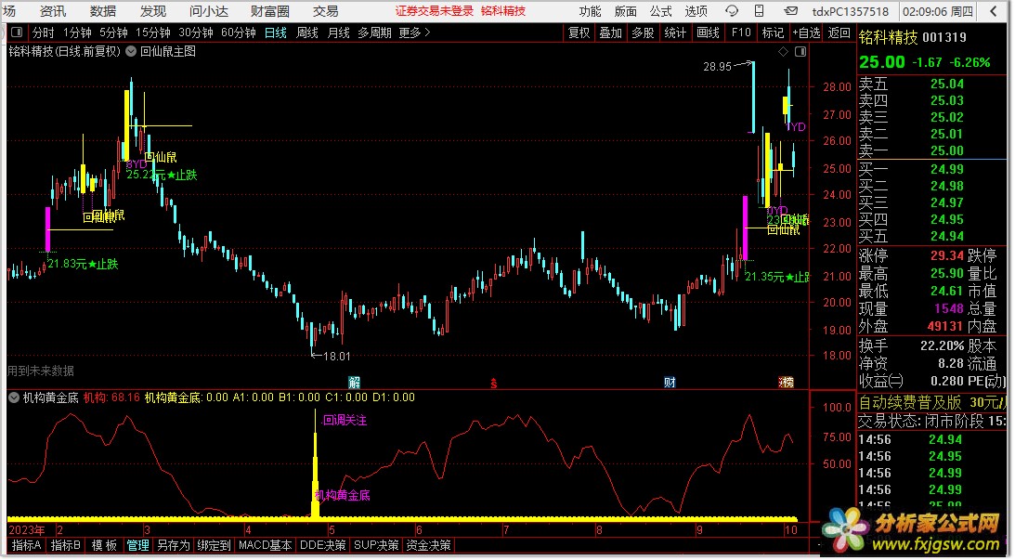The width and height of the screenshot is (1015, 560).
Task: Select the 资金决策 indicator tab
Action: coord(428,546)
